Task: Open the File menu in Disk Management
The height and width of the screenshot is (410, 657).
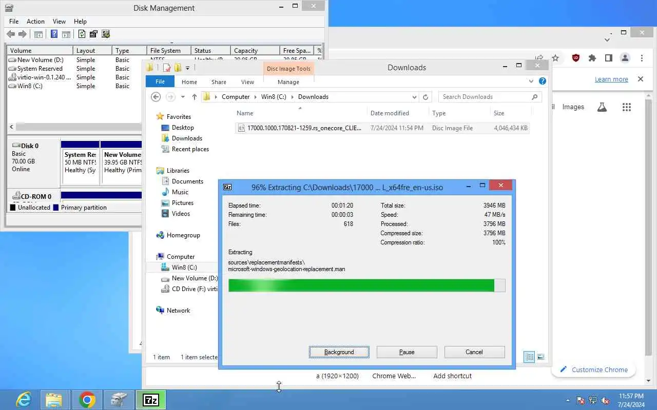Action: (x=14, y=22)
